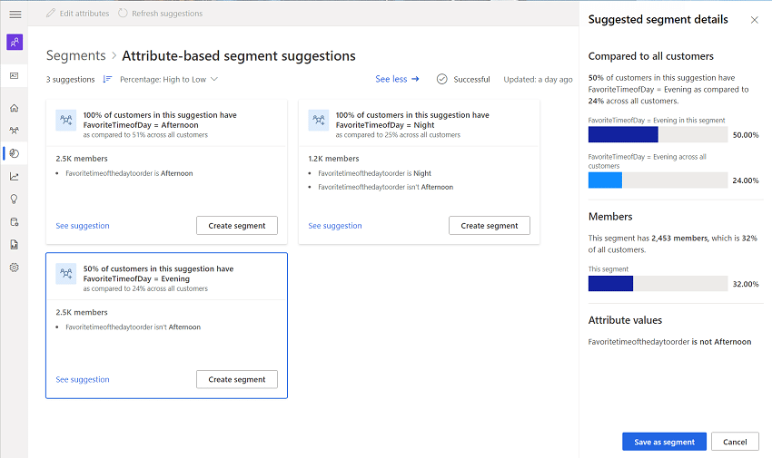
Task: Expand the Percentage: High to Low dropdown
Action: (x=169, y=79)
